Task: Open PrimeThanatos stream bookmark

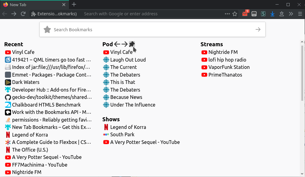Action: pos(222,75)
